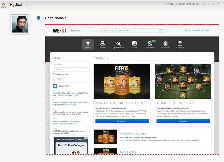Viewport: 224px width, 162px height.
Task: Go to Home in the navigation bar
Action: 88,44
